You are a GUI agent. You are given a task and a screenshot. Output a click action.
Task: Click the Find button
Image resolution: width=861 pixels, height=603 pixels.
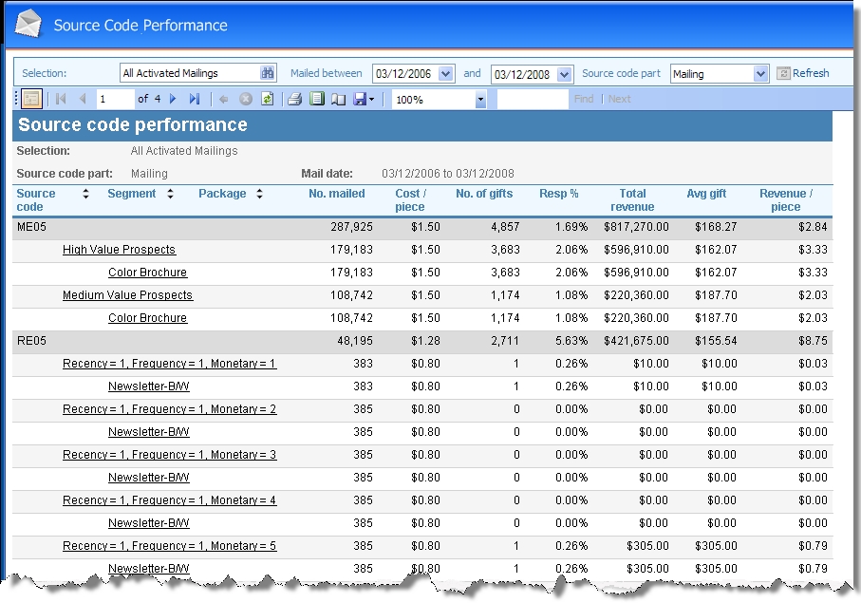pyautogui.click(x=583, y=97)
